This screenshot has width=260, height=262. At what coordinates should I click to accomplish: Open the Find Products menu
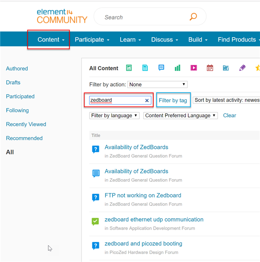point(239,40)
